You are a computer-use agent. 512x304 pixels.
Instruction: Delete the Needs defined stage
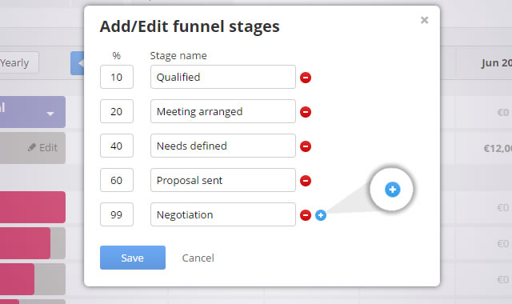(x=306, y=146)
